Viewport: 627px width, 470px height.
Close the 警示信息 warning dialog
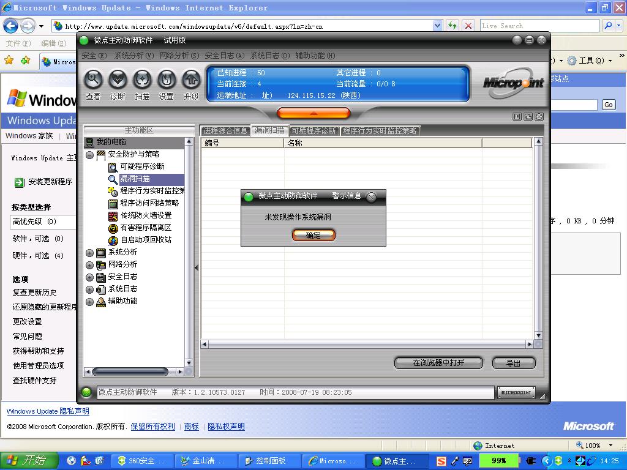372,196
